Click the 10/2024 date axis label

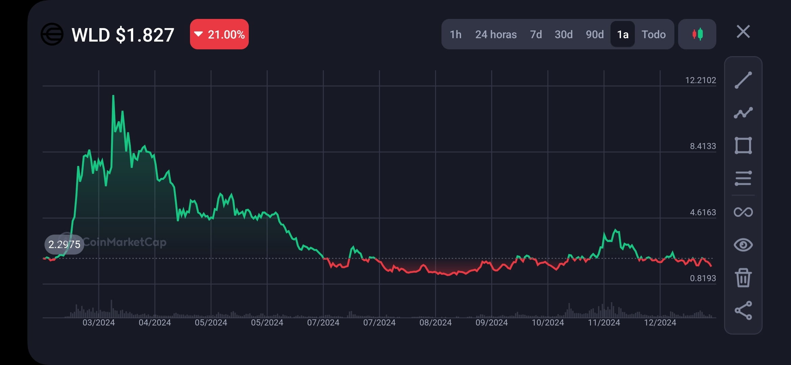548,322
